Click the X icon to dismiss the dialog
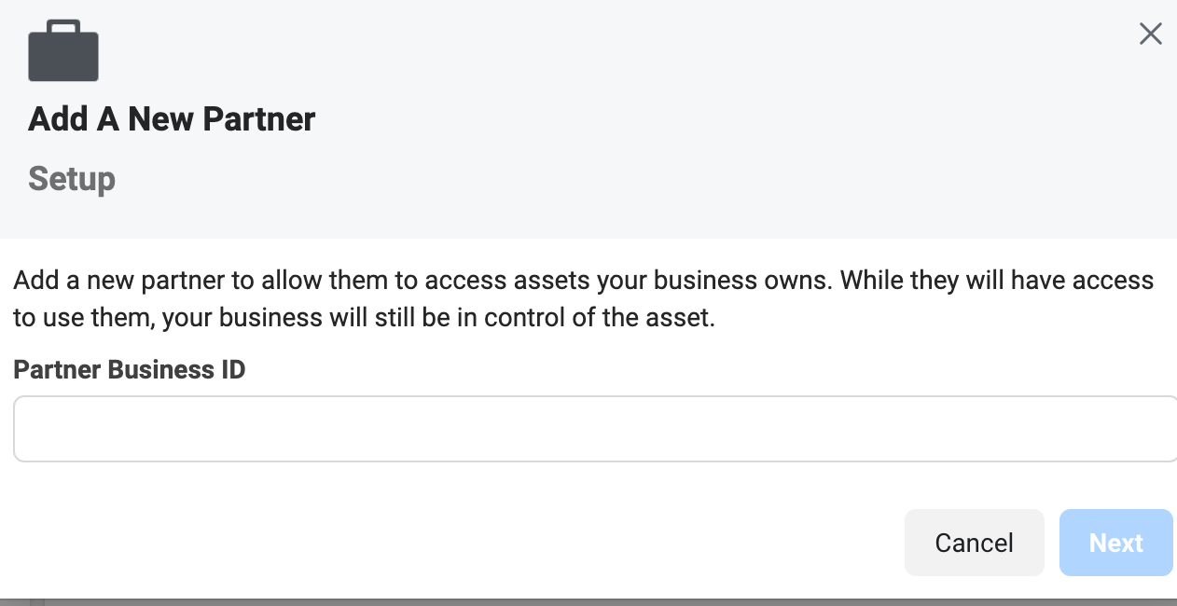 coord(1150,34)
